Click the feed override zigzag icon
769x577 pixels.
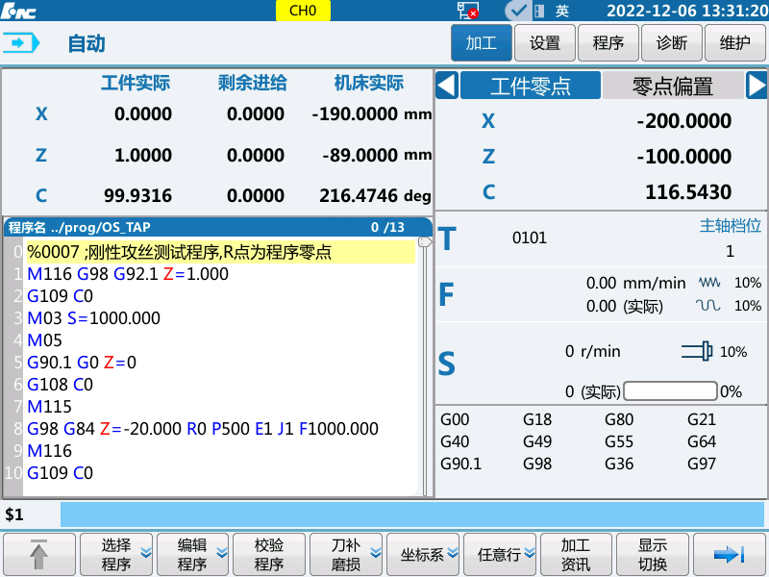707,283
